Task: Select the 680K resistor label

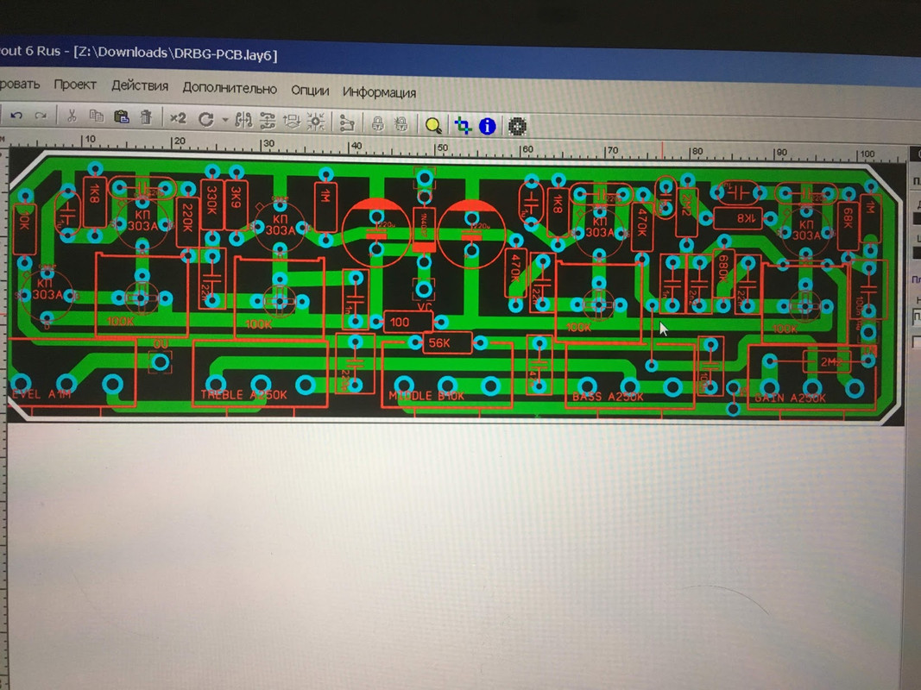Action: point(723,268)
